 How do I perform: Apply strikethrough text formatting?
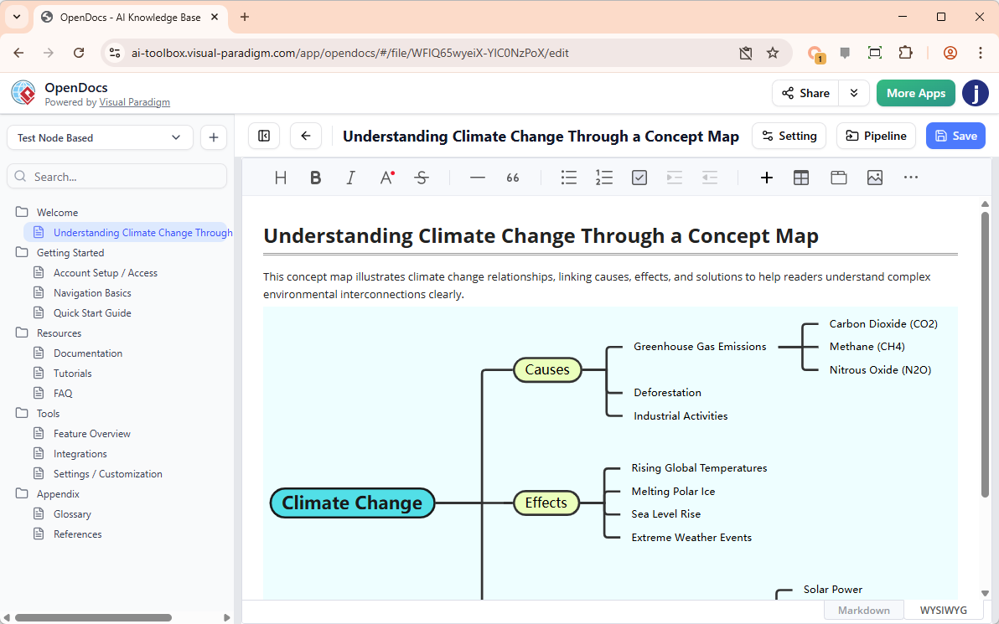(422, 178)
